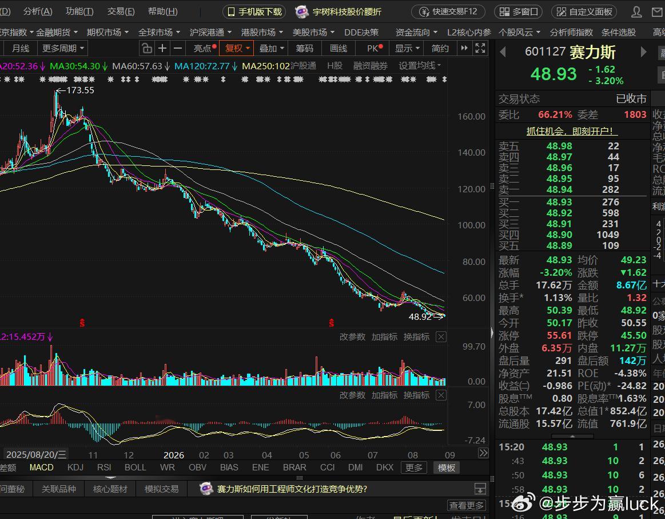The width and height of the screenshot is (665, 519).
Task: Open 叠加 dropdown
Action: (272, 49)
